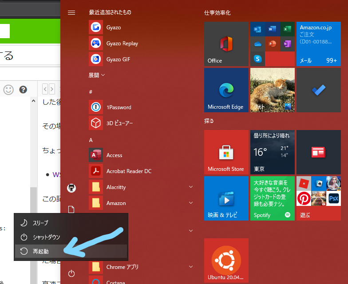Click the help question mark in background window
The width and height of the screenshot is (348, 284).
click(23, 90)
